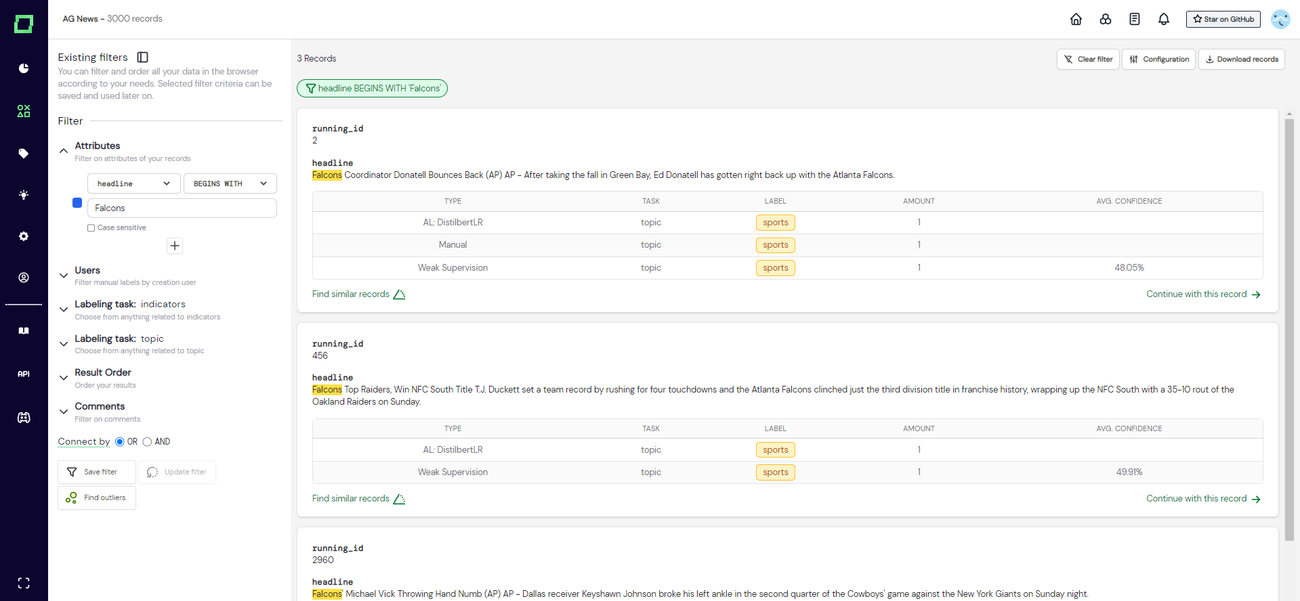Open the BEGINS WITH operator dropdown
This screenshot has width=1300, height=601.
click(230, 183)
